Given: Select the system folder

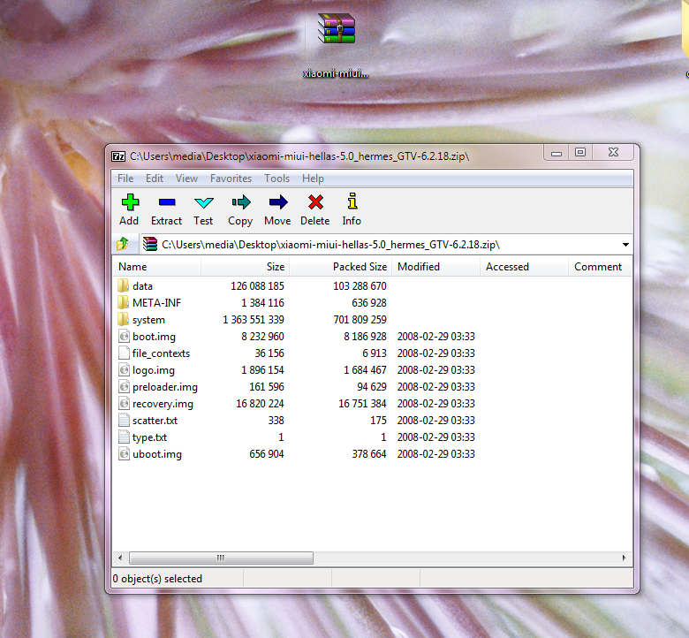Looking at the screenshot, I should pyautogui.click(x=148, y=320).
